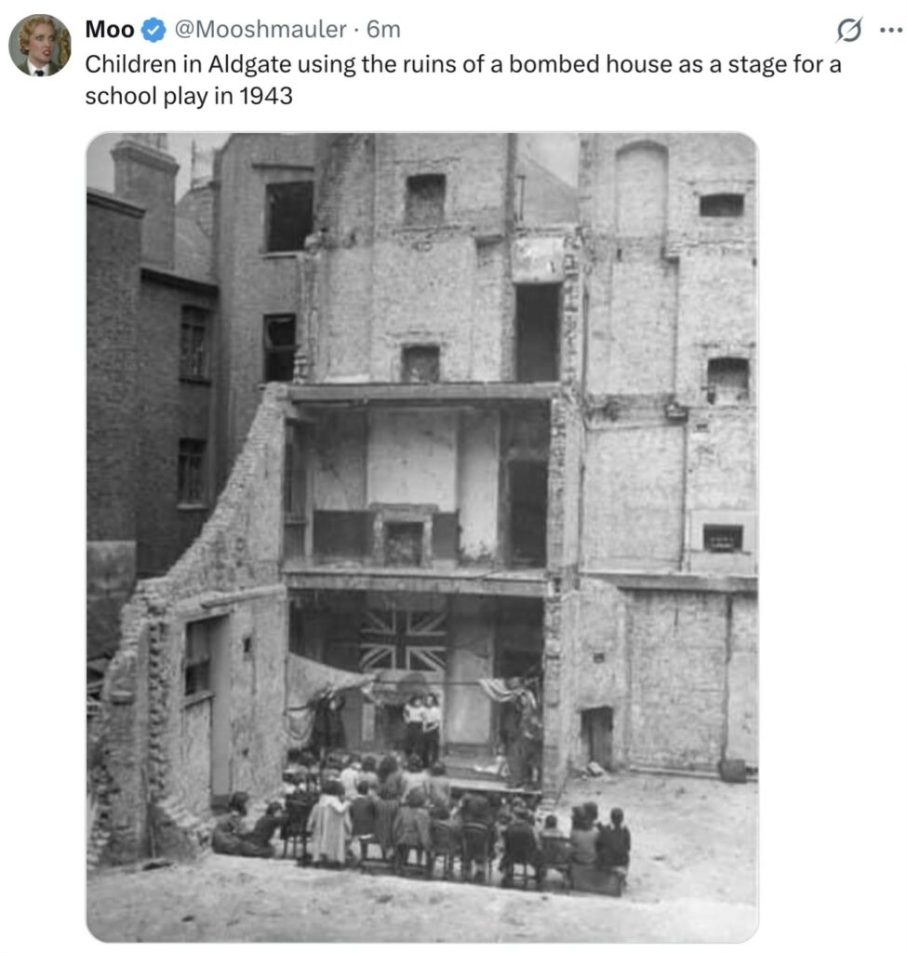Screen dimensions: 907x953
Task: Click the tweet text about Aldgate children
Action: [x=463, y=80]
